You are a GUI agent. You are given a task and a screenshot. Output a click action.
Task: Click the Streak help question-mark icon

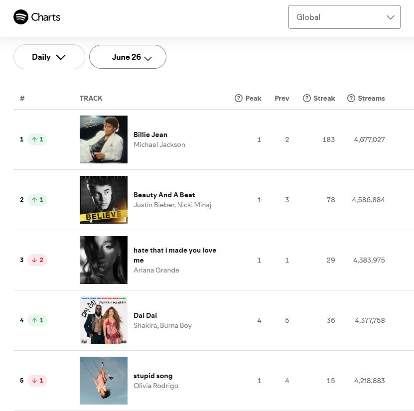click(x=306, y=98)
